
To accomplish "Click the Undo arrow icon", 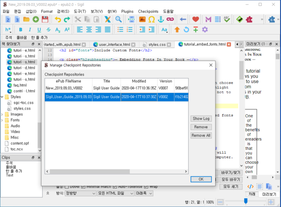I will point(58,19).
